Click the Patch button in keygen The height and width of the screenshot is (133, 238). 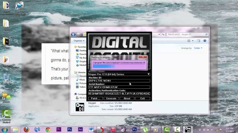click(96, 99)
